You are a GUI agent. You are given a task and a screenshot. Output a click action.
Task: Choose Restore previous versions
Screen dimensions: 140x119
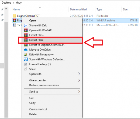44,85
